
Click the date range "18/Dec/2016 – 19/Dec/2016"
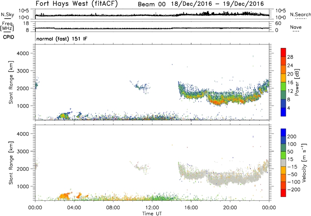[218, 4]
